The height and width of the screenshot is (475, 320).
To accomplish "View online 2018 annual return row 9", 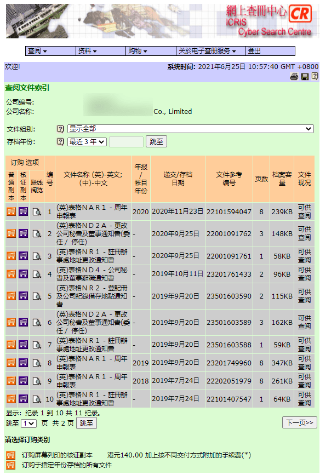I will click(x=37, y=381).
